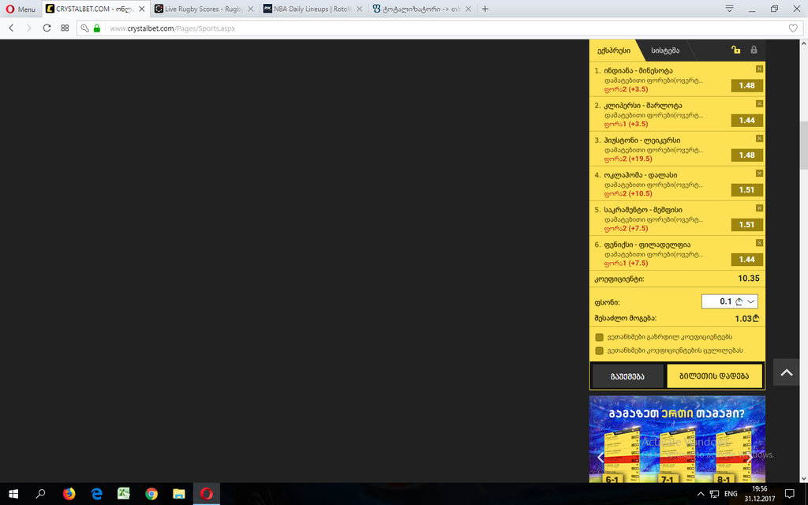Viewport: 808px width, 505px height.
Task: Open Windows taskbar search
Action: pyautogui.click(x=40, y=494)
